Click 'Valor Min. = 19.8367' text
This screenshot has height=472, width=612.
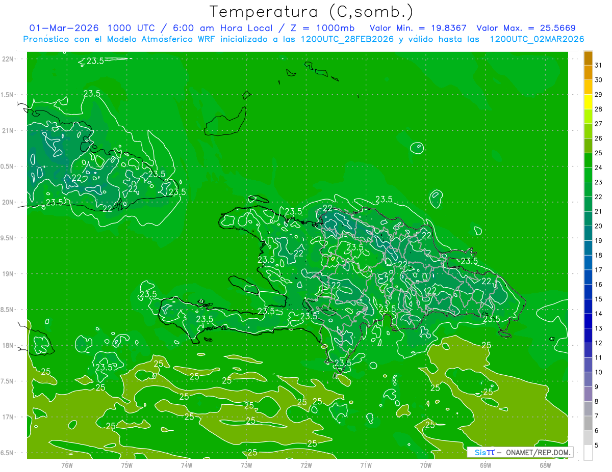pyautogui.click(x=418, y=28)
